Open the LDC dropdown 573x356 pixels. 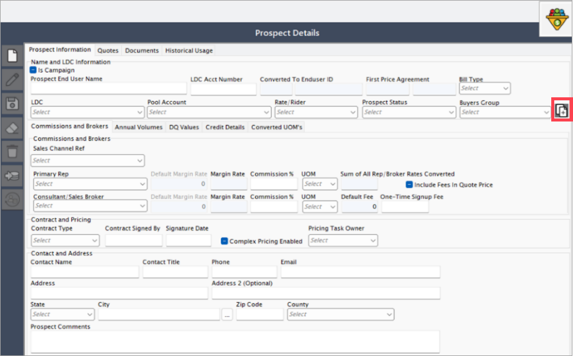87,112
